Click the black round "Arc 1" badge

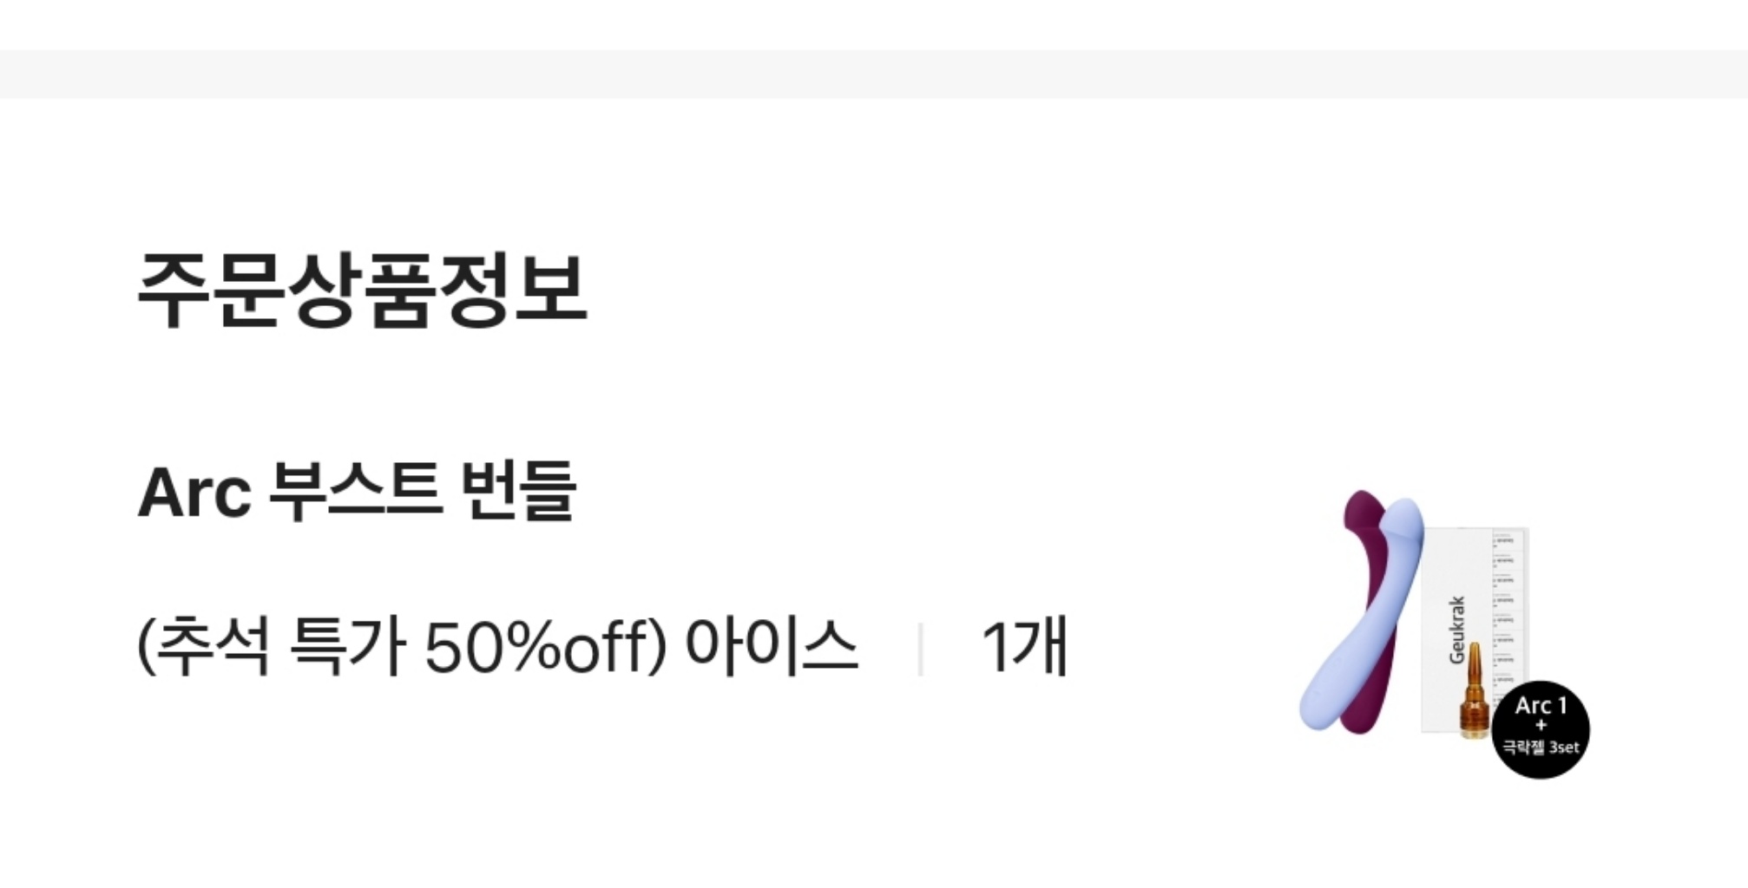(1541, 728)
